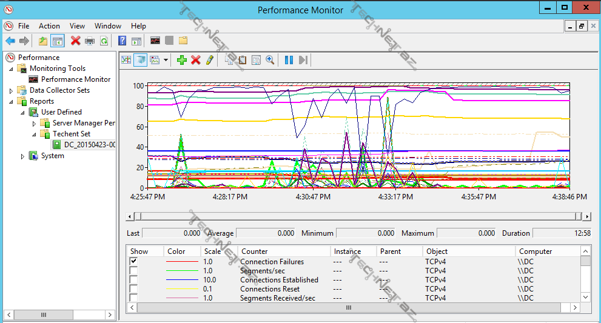Click the Update Data step-forward icon

pyautogui.click(x=303, y=59)
